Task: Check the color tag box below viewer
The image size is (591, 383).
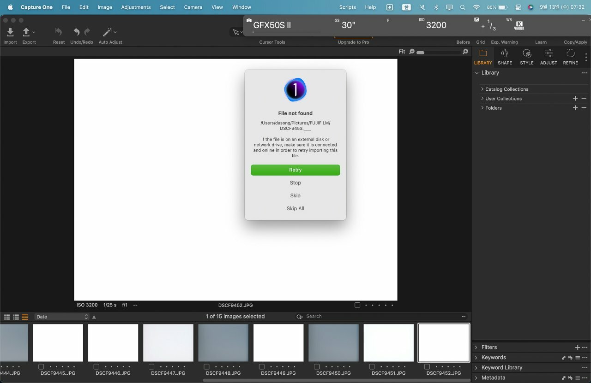Action: tap(357, 305)
